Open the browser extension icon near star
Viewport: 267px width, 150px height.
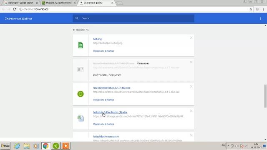pyautogui.click(x=257, y=9)
